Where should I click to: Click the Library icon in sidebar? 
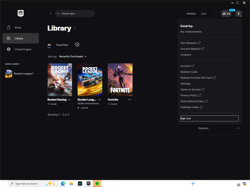tap(8, 38)
